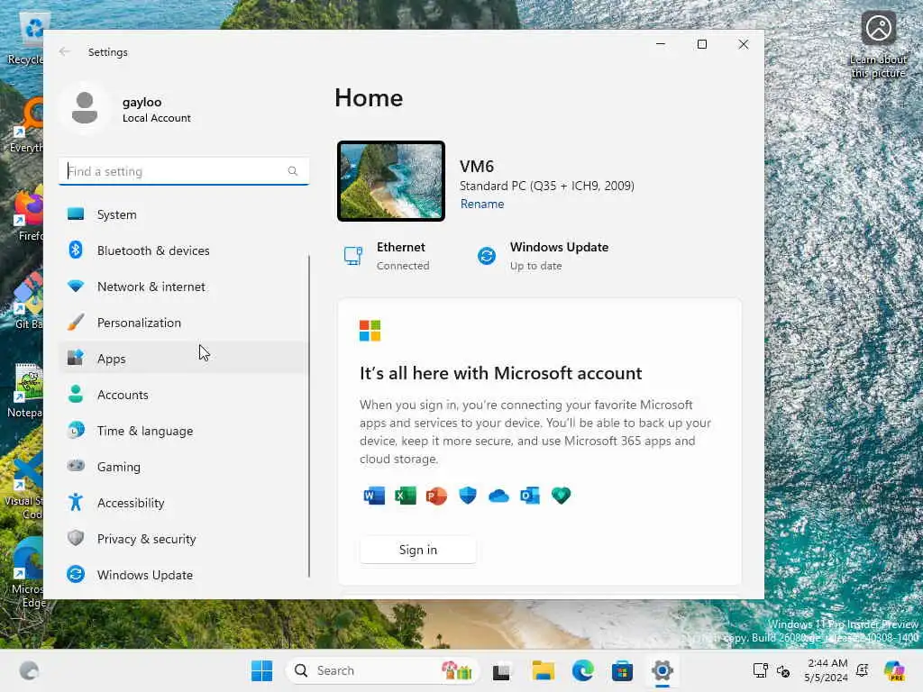Go to Gaming settings

pyautogui.click(x=183, y=467)
